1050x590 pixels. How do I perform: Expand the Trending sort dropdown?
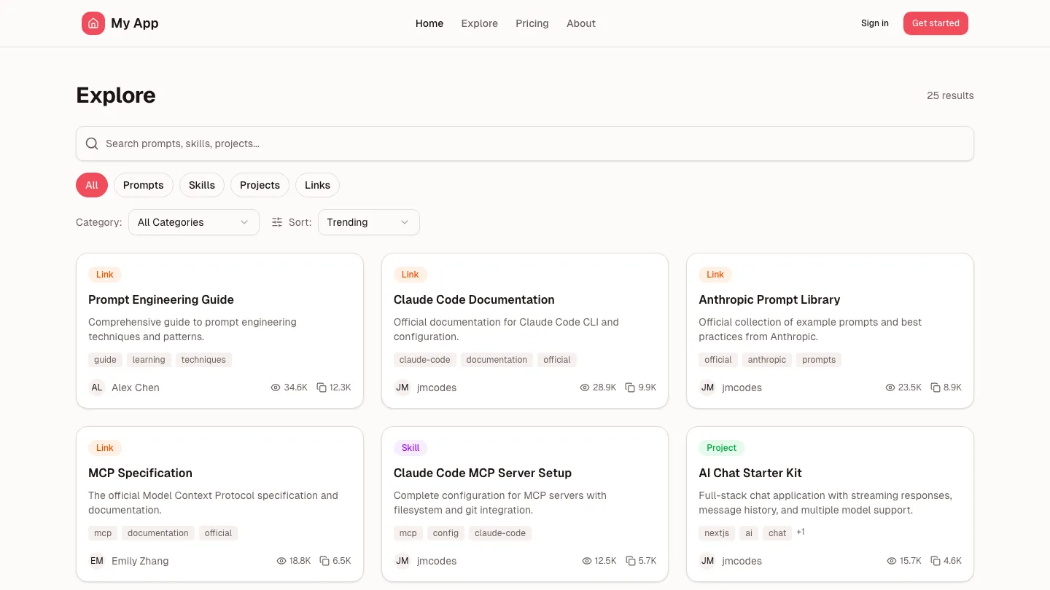click(368, 222)
